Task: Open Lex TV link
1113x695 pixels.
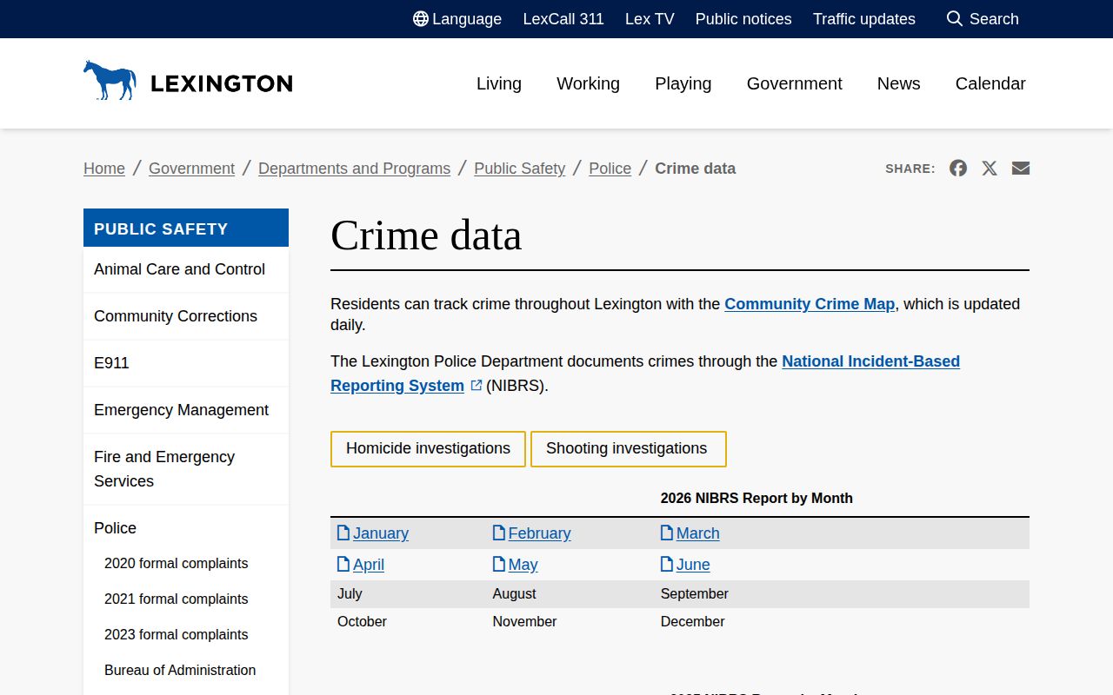Action: coord(650,19)
